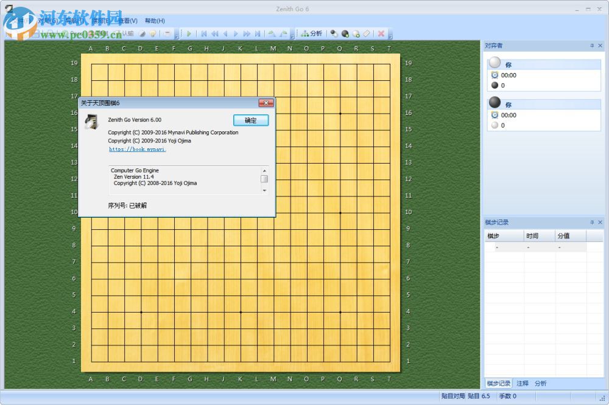Click the light bulb hint icon
The width and height of the screenshot is (609, 405).
153,33
